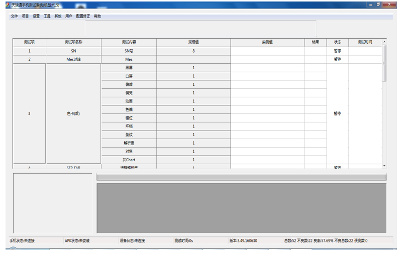Select the Mes过站 test name cell

[73, 59]
